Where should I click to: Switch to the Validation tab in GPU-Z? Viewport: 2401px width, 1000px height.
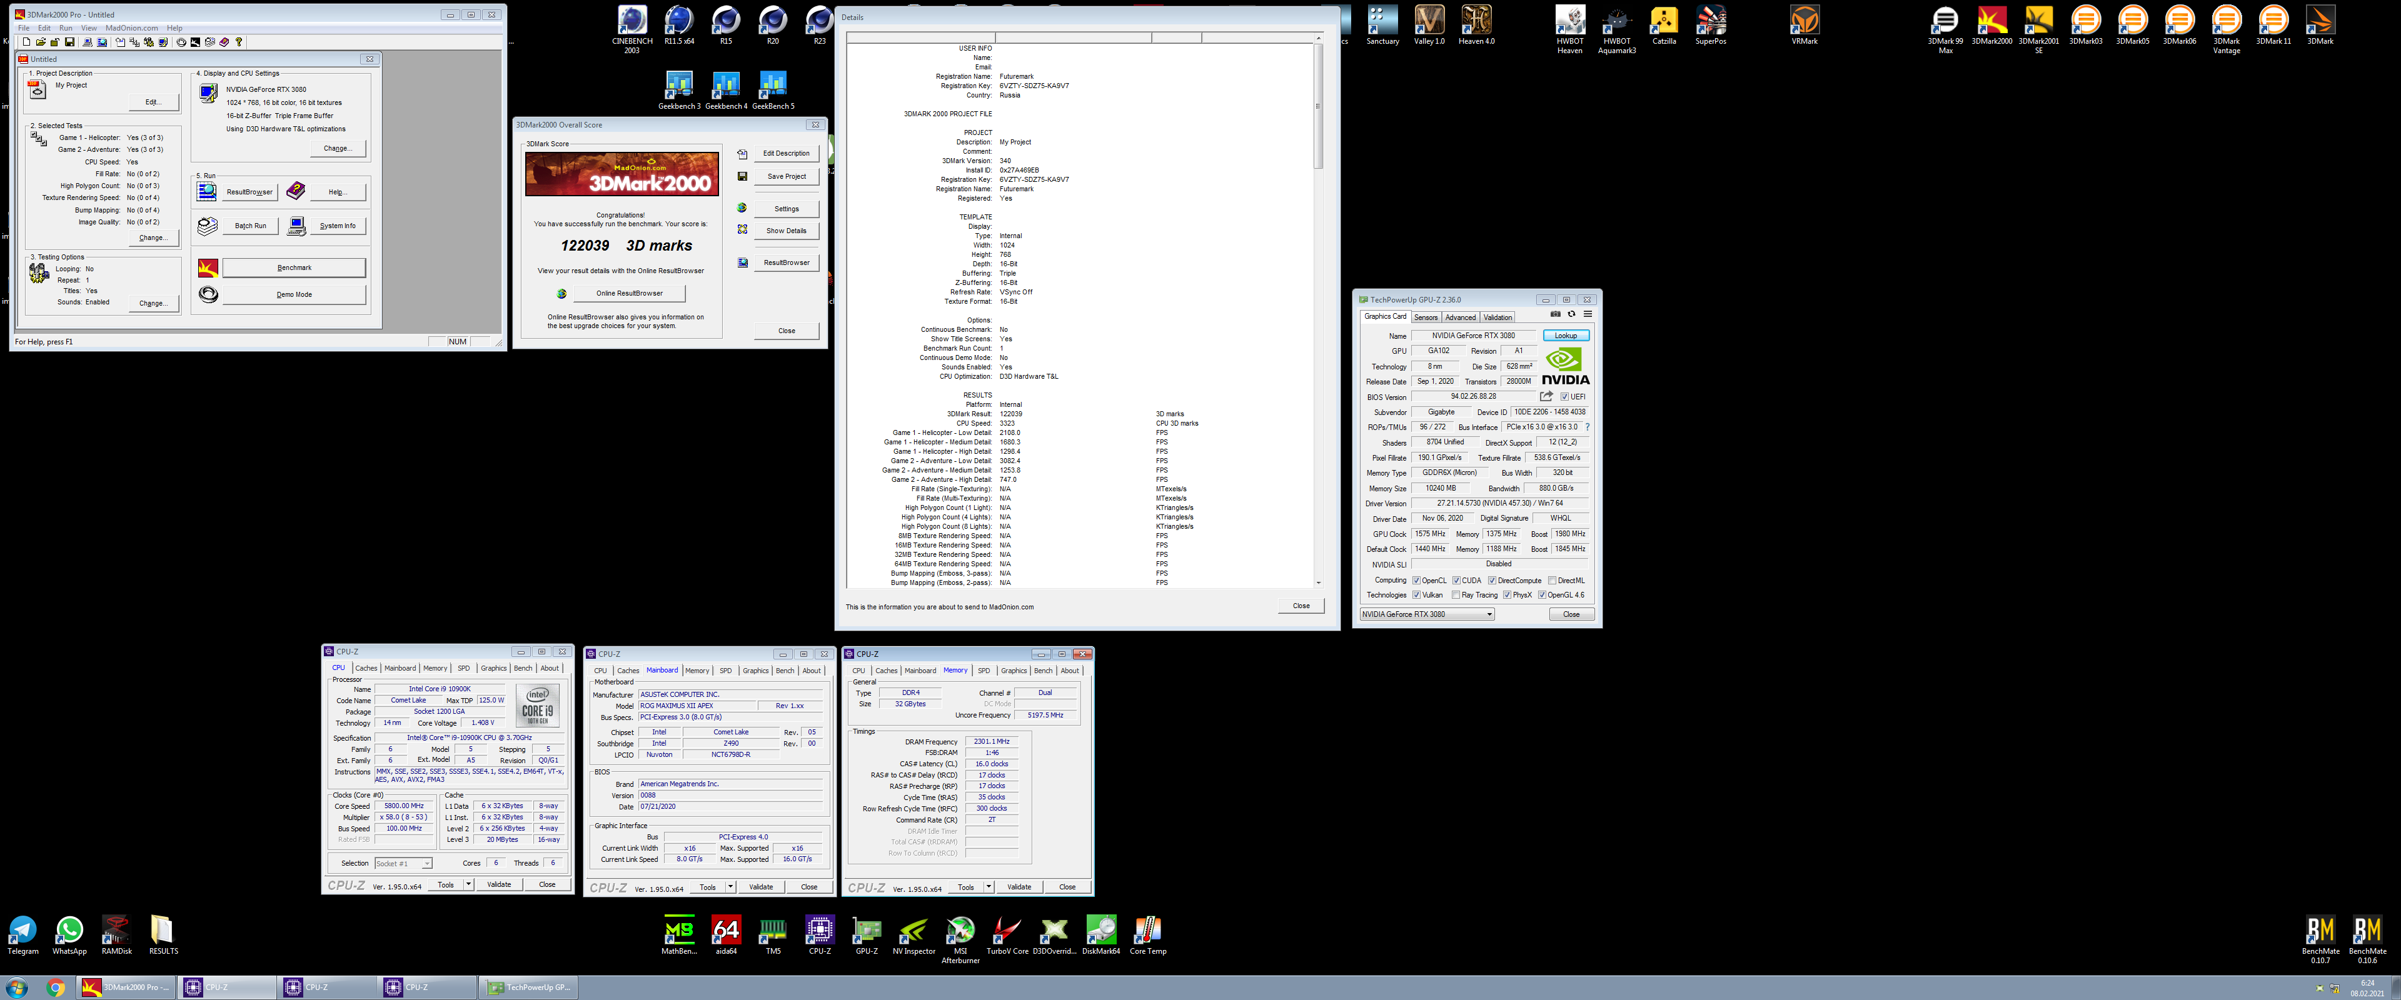pos(1497,317)
